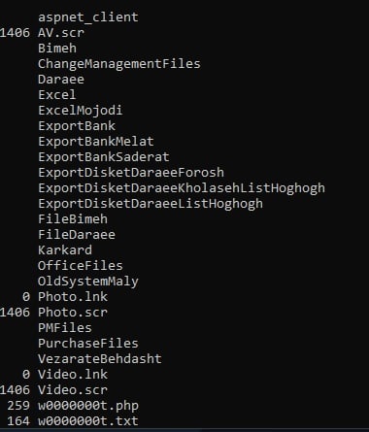369x432 pixels.
Task: Click ExportDisketDaraeeKholasehListHoghogh entry
Action: click(x=182, y=188)
